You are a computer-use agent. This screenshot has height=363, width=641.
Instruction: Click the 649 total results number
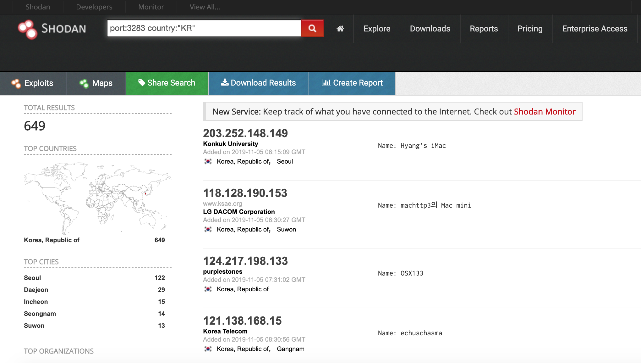[35, 126]
